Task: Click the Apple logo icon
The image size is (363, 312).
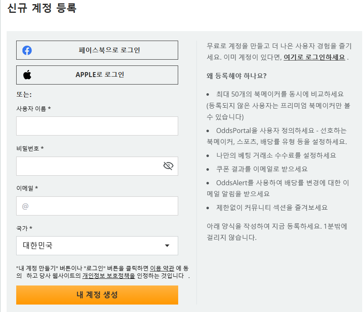Action: (27, 75)
